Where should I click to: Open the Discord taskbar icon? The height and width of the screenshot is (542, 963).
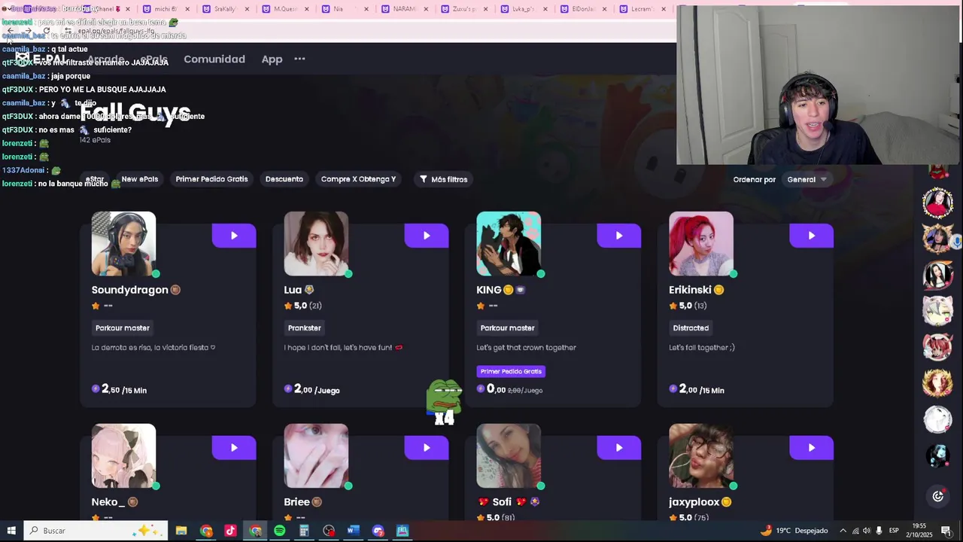(378, 531)
